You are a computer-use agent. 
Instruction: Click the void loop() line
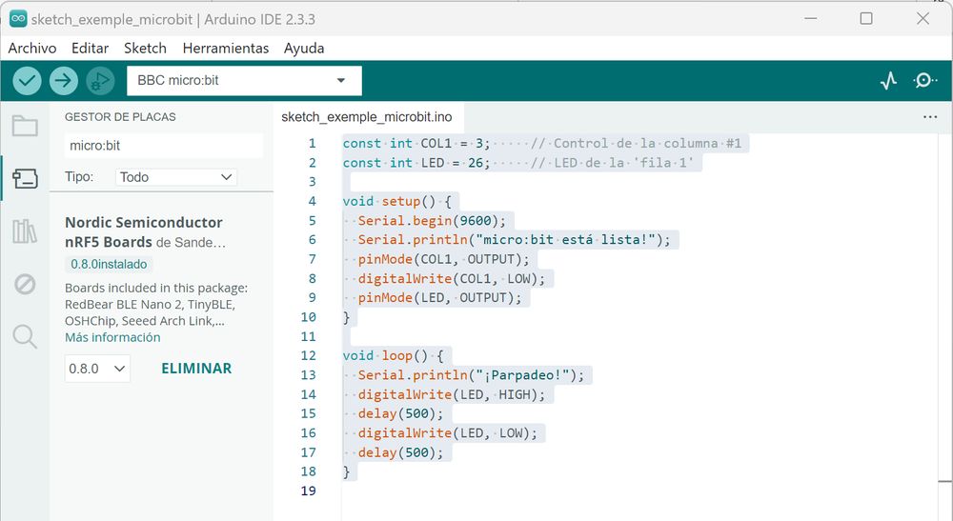pos(393,355)
